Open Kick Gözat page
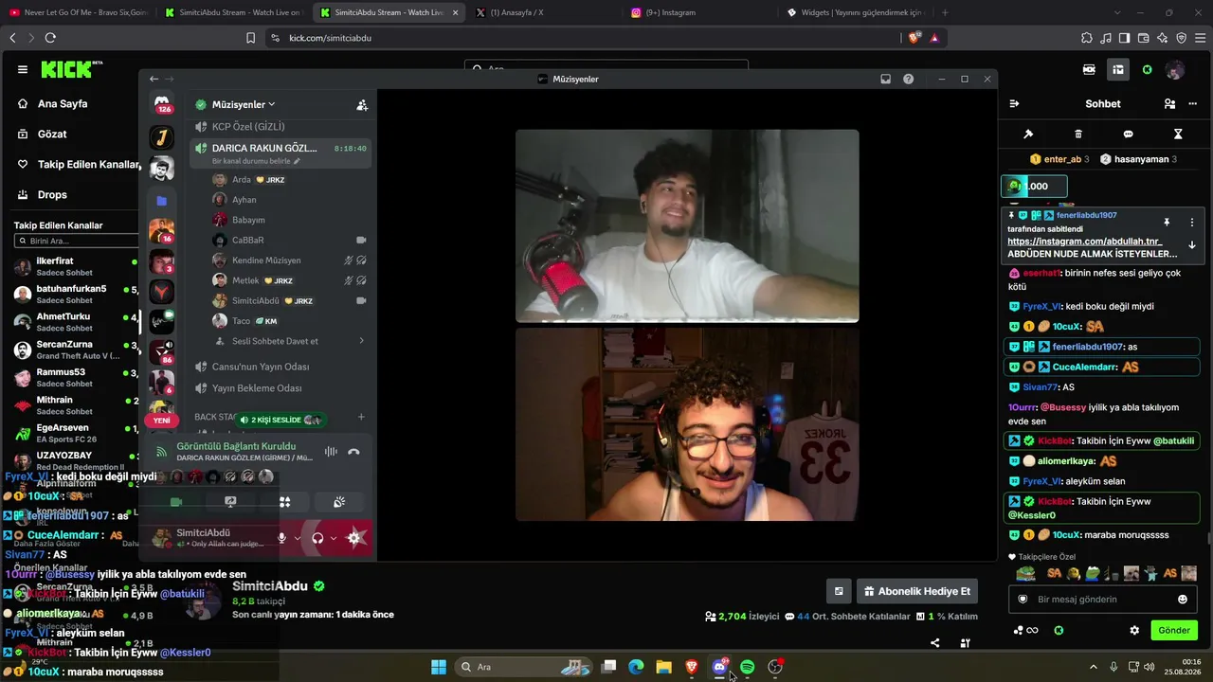 pyautogui.click(x=52, y=135)
